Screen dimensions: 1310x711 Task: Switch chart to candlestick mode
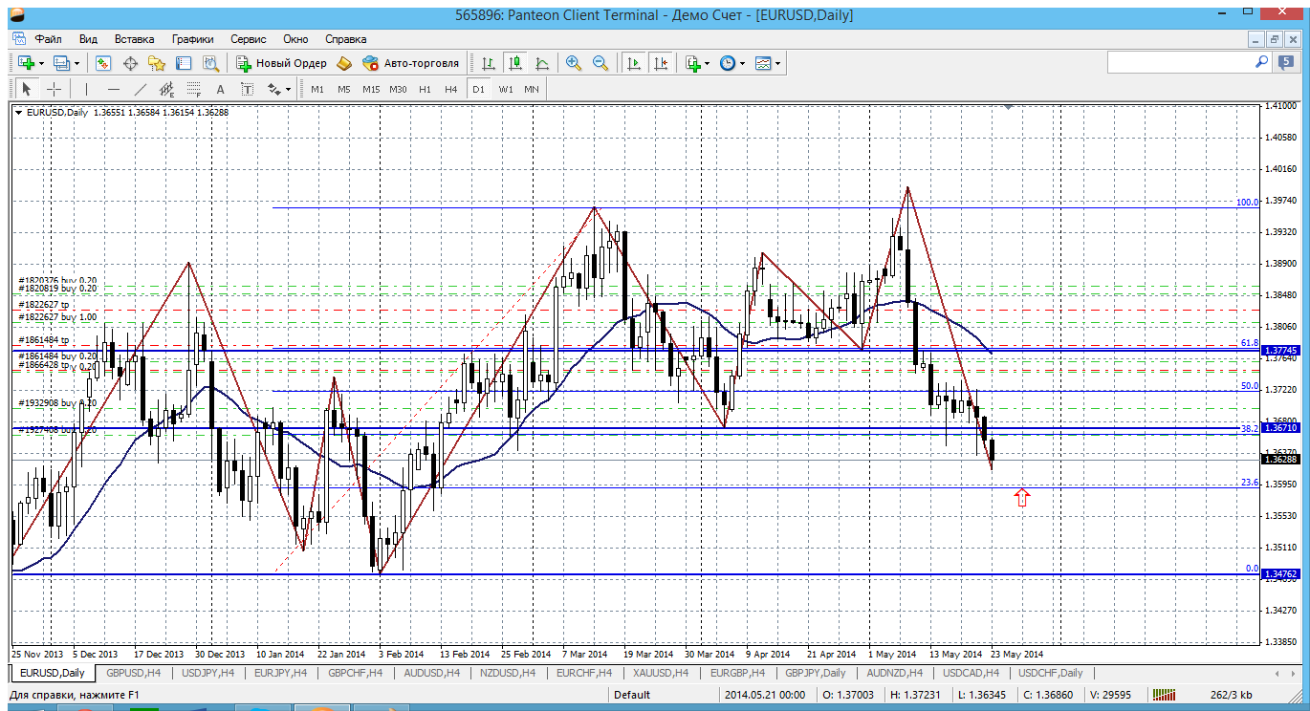[515, 63]
